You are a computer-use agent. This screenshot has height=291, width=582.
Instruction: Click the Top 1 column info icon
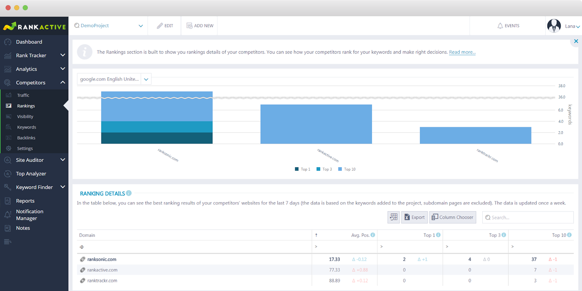coord(438,235)
